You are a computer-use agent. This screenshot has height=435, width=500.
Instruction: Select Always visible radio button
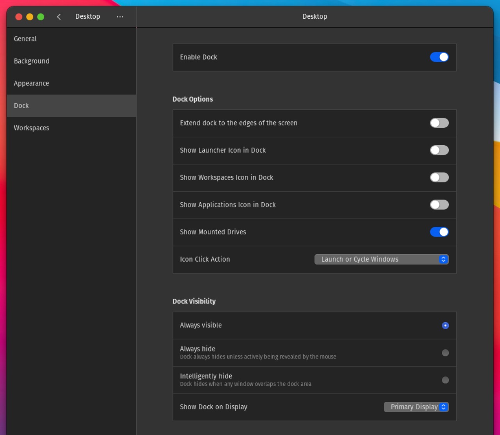click(x=445, y=325)
